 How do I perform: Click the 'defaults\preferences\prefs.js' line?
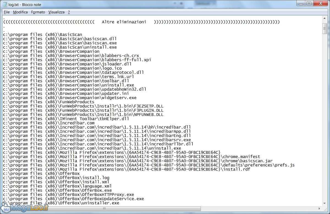[x=149, y=165]
